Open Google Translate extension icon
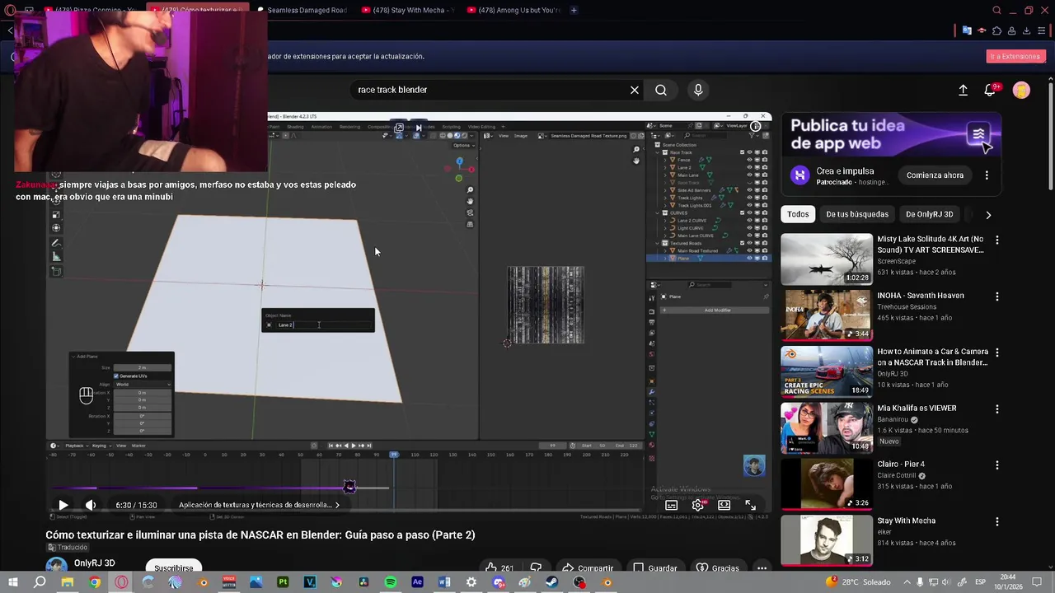The height and width of the screenshot is (593, 1055). tap(967, 30)
